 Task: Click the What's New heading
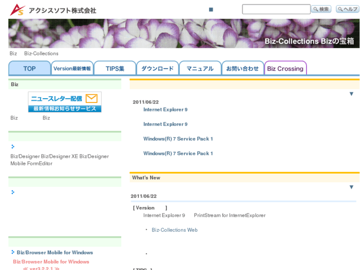pyautogui.click(x=146, y=178)
